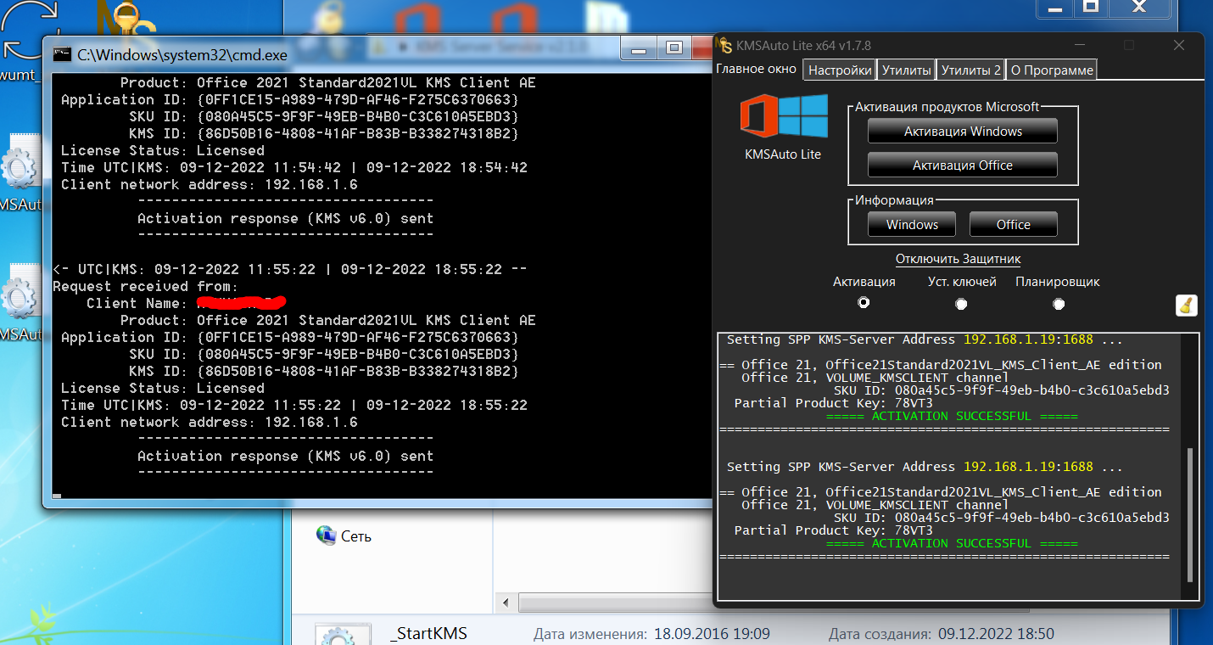Click the creation date 09.12.2022 18:50
The height and width of the screenshot is (645, 1213).
pos(996,634)
